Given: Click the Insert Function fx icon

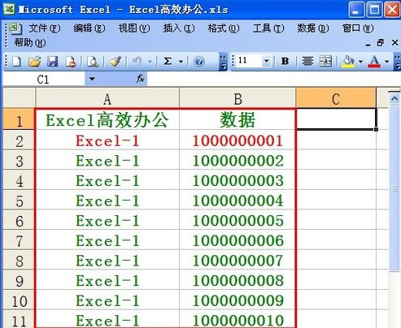Looking at the screenshot, I should [140, 79].
